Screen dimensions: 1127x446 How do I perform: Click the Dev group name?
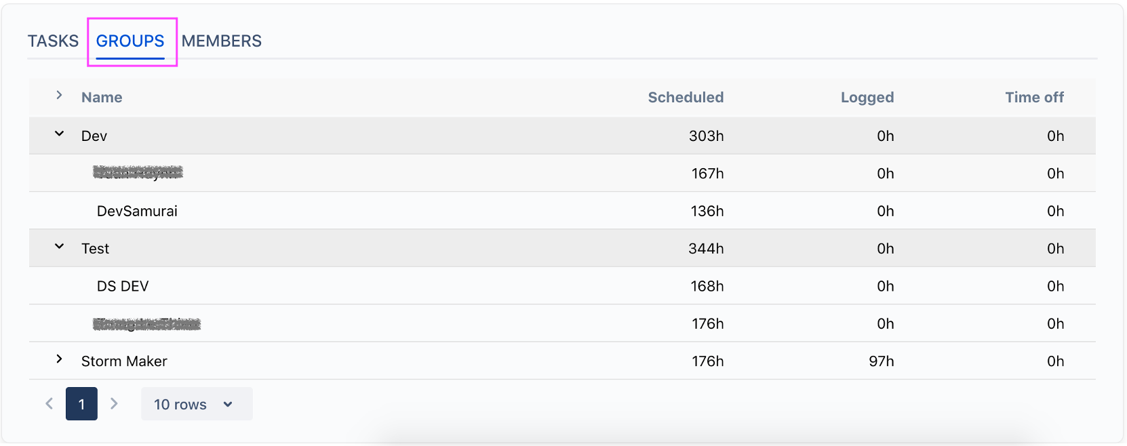94,136
